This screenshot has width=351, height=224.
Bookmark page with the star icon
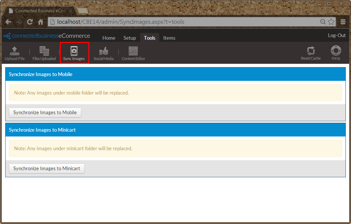(331, 22)
